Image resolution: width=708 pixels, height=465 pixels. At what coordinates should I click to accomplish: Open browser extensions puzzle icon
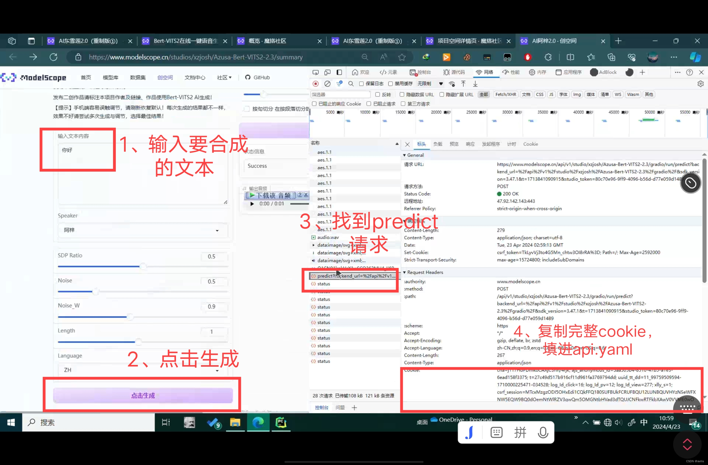(548, 57)
